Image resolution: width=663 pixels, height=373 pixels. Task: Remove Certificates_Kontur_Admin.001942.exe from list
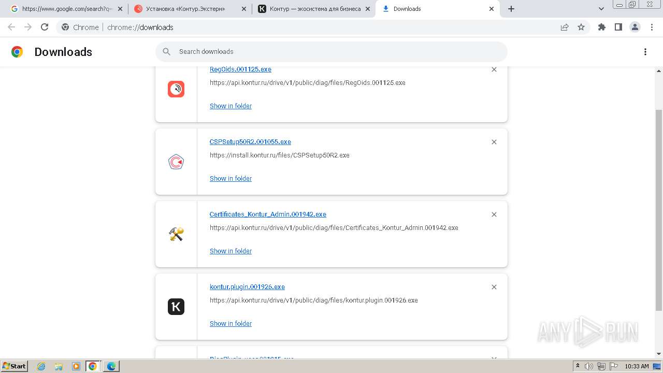point(494,214)
